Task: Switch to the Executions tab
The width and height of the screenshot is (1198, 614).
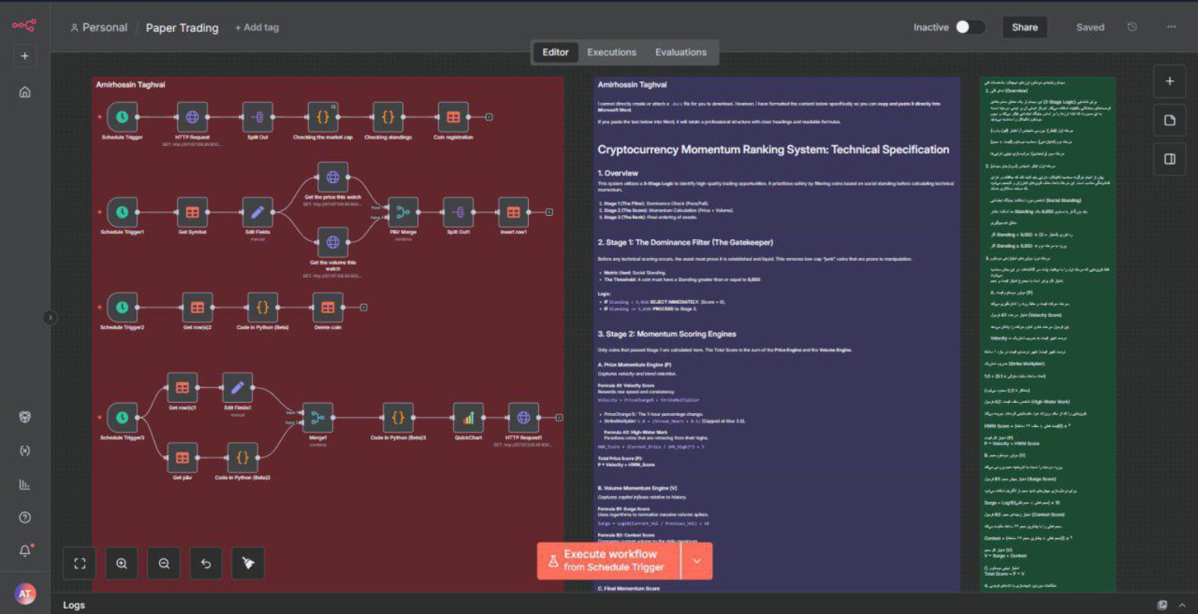Action: [611, 52]
